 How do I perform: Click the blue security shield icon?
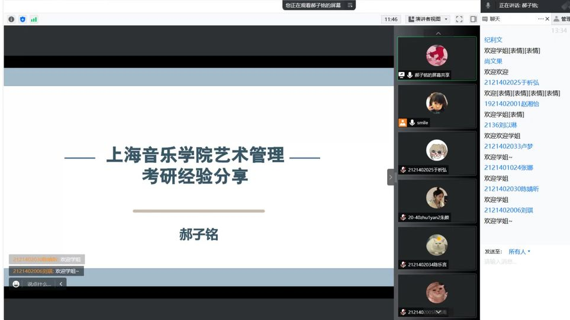click(x=22, y=19)
